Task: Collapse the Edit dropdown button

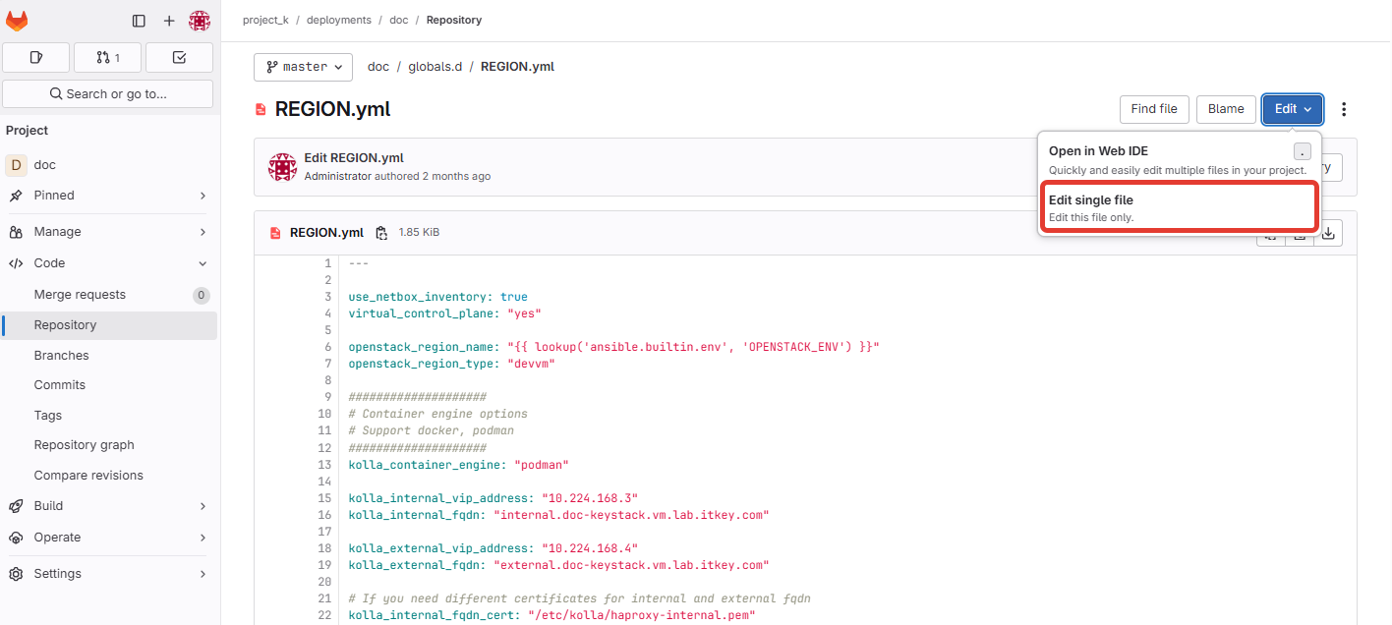Action: 1292,109
